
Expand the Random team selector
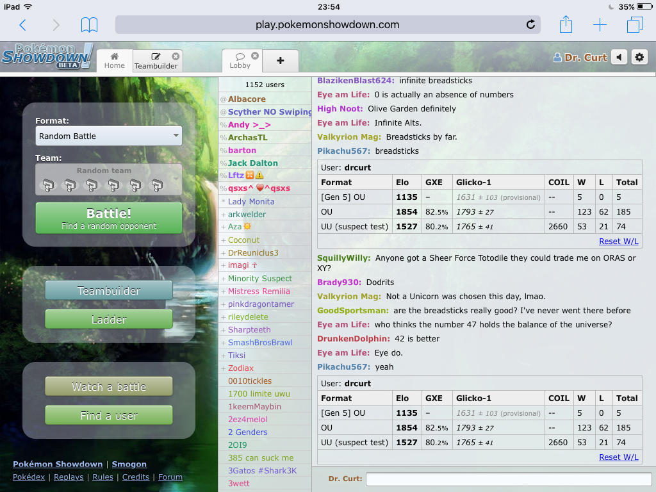click(109, 179)
